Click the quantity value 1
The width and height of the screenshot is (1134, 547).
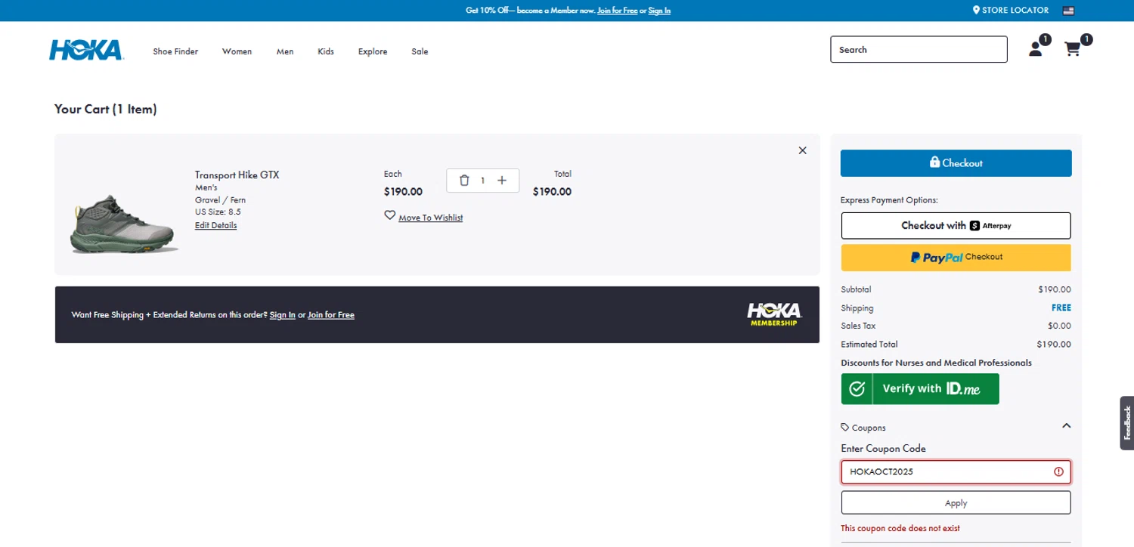click(x=482, y=181)
